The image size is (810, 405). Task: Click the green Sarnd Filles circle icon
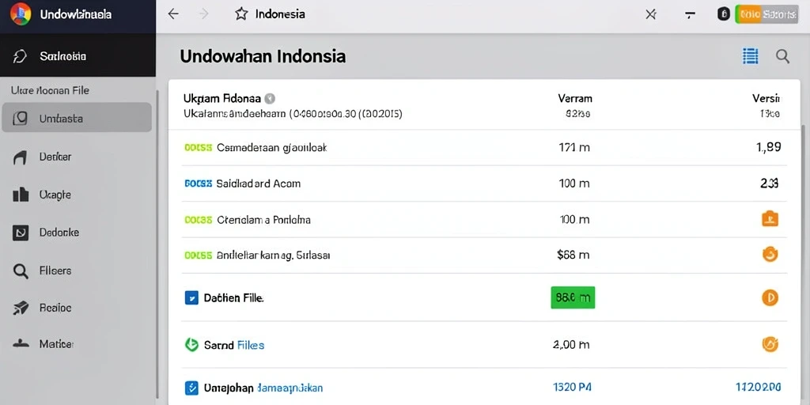pyautogui.click(x=191, y=345)
